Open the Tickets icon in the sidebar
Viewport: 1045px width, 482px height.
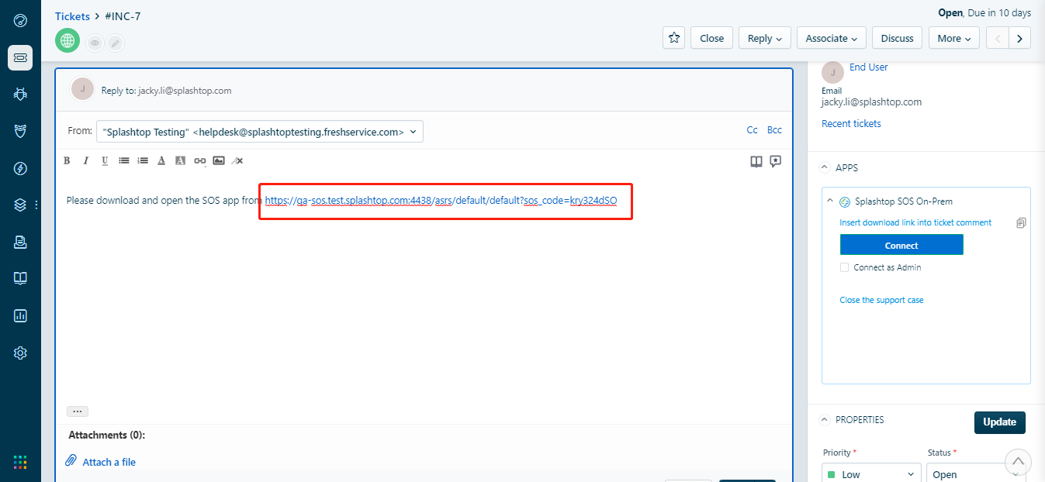point(20,58)
